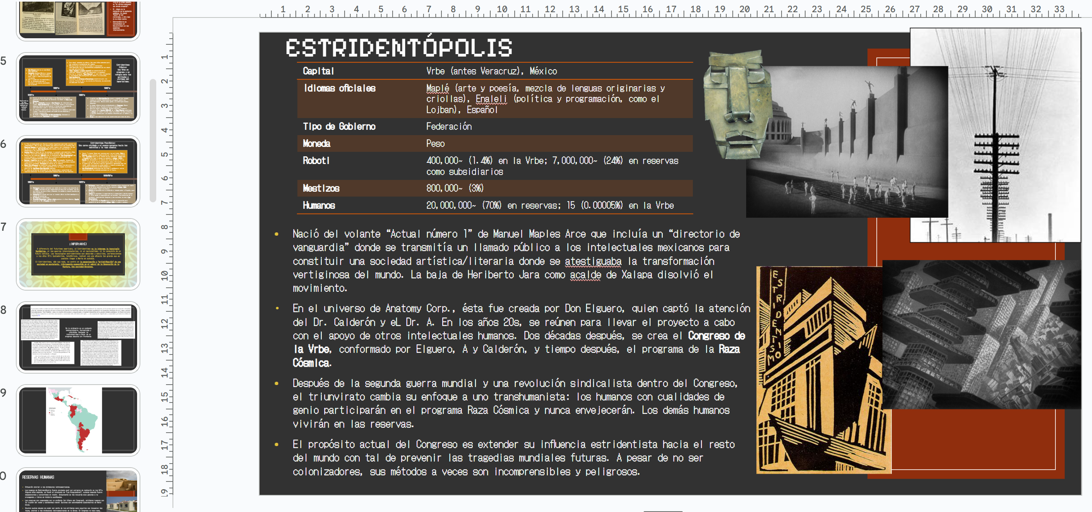Click the bold Congreso de la Vrbe text

[x=716, y=336]
